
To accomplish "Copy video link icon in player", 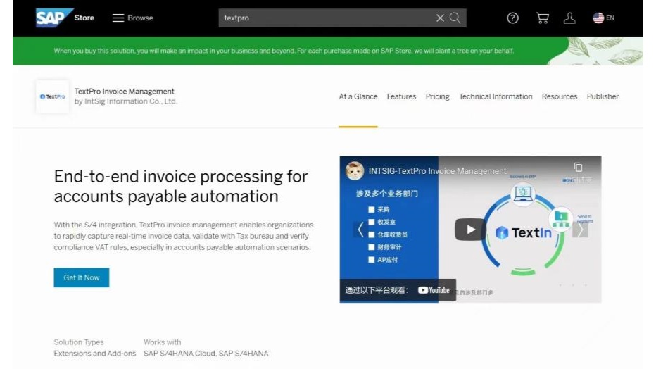I will point(578,167).
